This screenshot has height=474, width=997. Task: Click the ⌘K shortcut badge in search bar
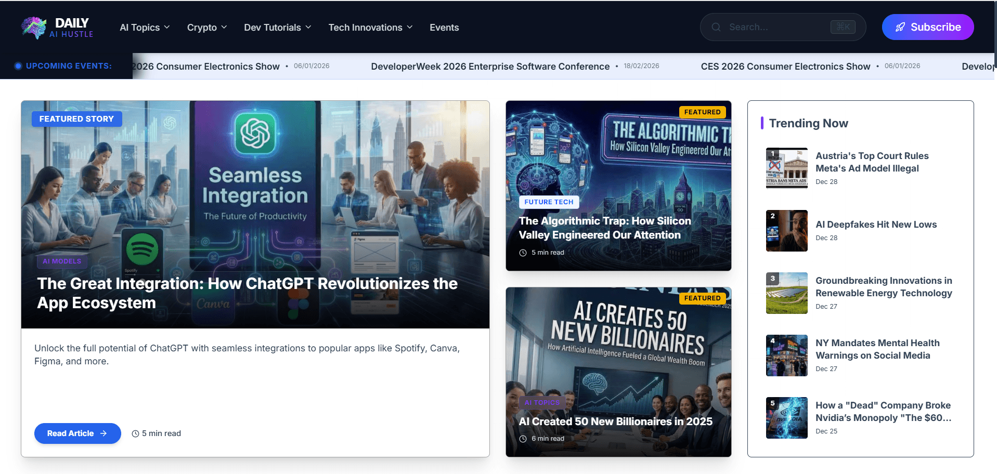pos(843,27)
